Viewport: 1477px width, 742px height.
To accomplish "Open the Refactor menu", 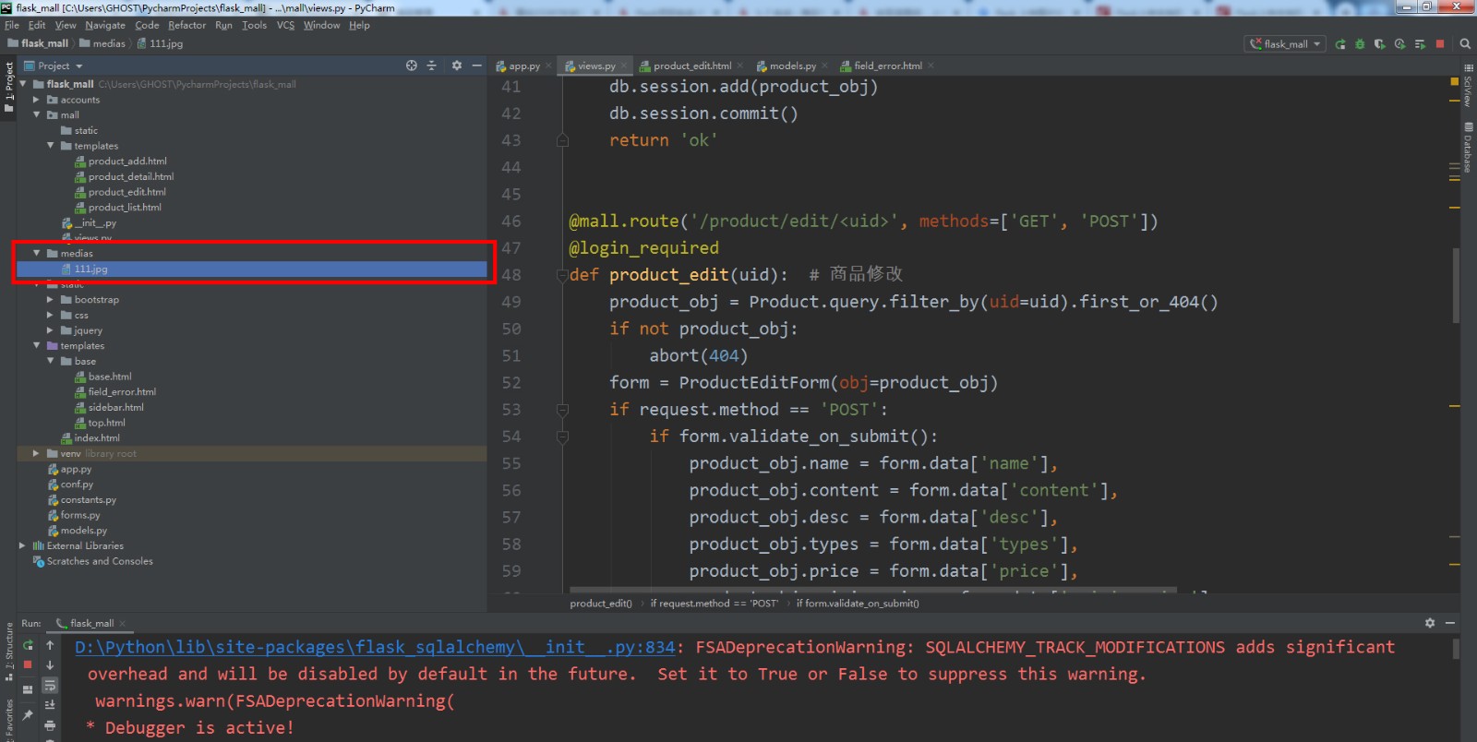I will click(187, 25).
